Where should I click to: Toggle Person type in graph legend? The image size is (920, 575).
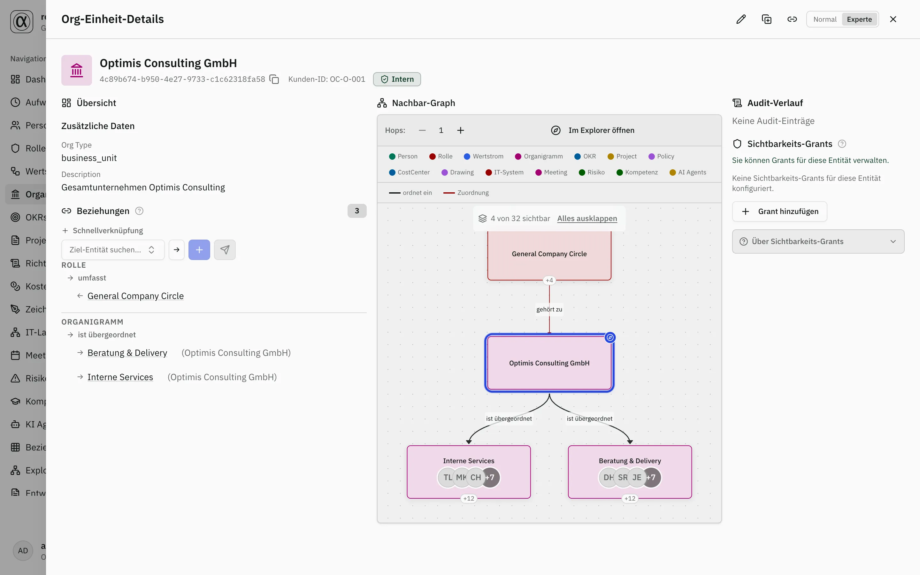(403, 156)
